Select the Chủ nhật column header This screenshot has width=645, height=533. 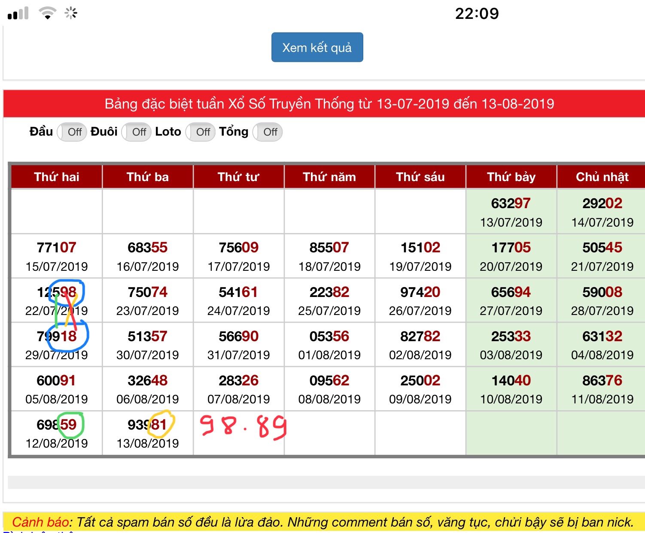(x=602, y=177)
